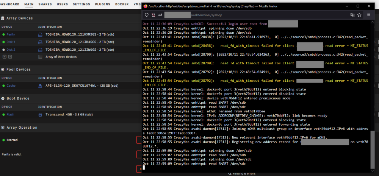
Task: Click the Disk 1 drive icon
Action: 40,42
